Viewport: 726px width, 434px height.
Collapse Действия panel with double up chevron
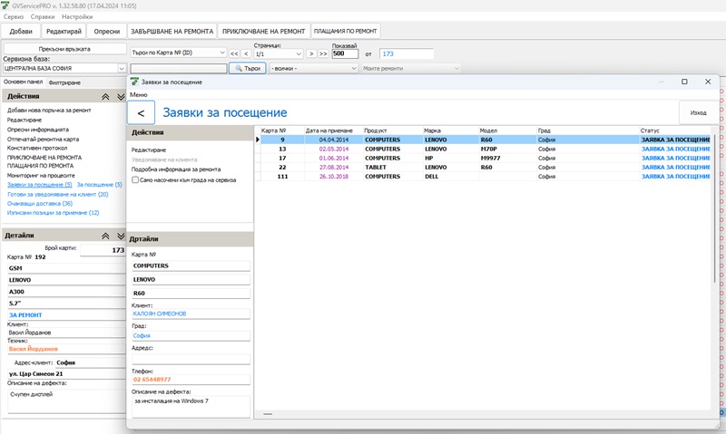click(x=105, y=97)
